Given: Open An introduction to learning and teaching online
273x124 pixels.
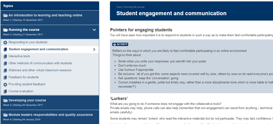Looking at the screenshot, I should click(x=45, y=15).
